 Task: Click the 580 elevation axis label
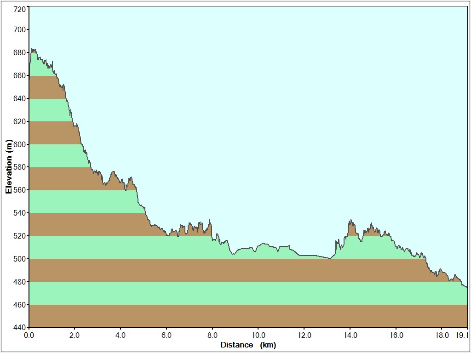click(x=20, y=167)
